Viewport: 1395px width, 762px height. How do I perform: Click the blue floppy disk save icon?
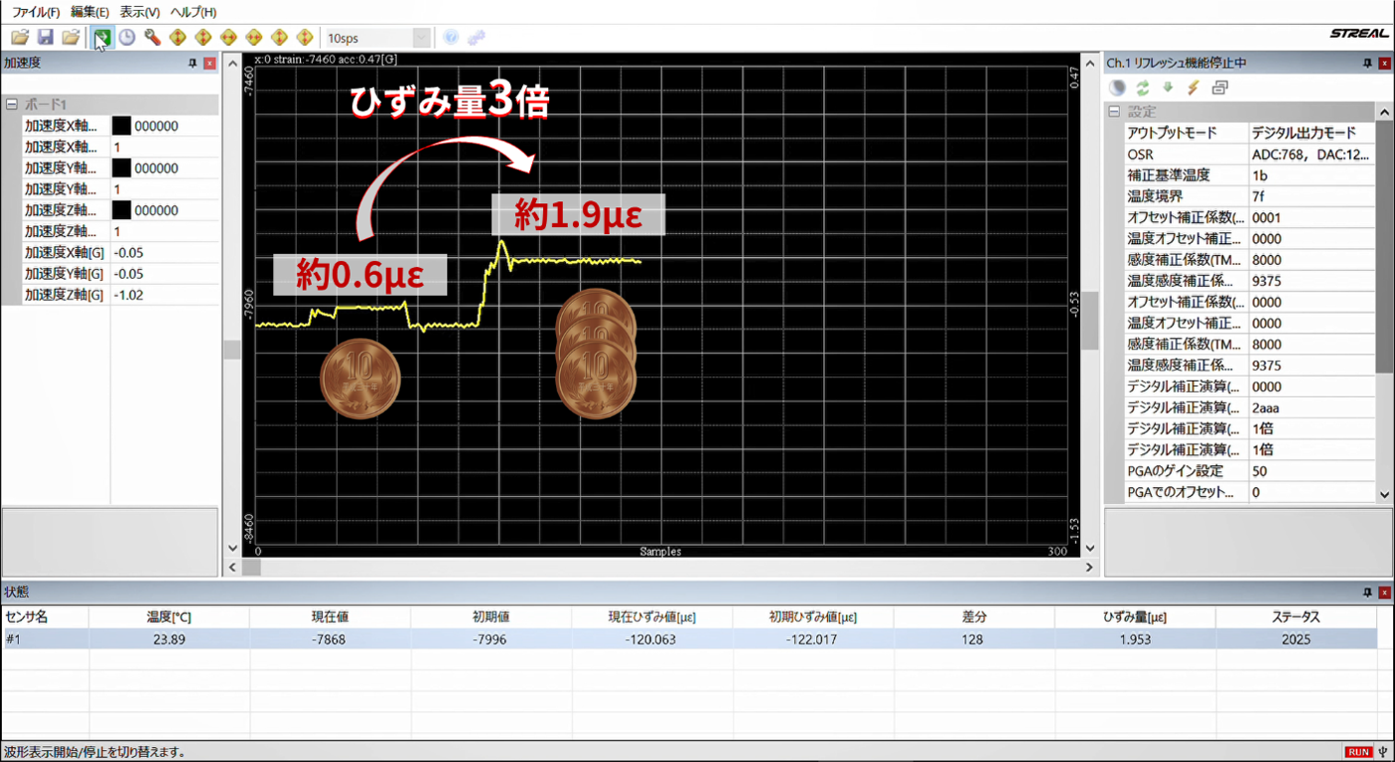46,38
